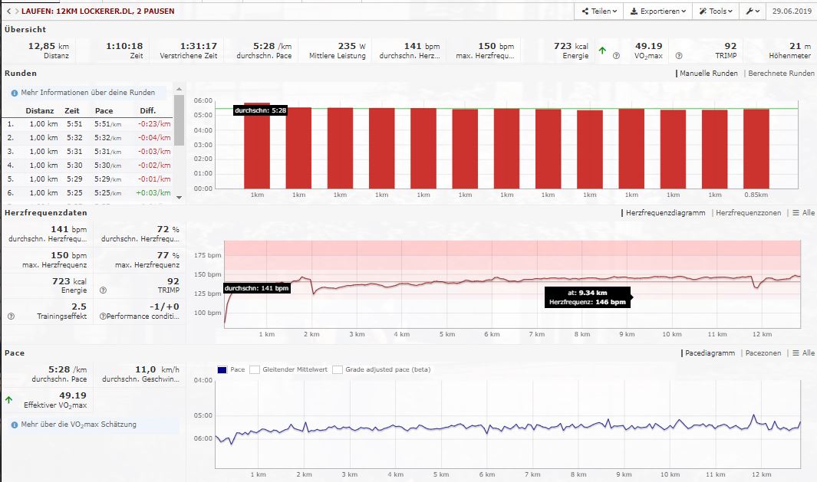Switch to Berechnete Runden tab

point(781,74)
